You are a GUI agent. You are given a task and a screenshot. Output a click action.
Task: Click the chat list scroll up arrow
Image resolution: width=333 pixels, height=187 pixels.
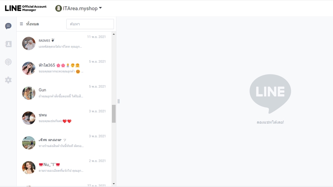click(x=114, y=34)
